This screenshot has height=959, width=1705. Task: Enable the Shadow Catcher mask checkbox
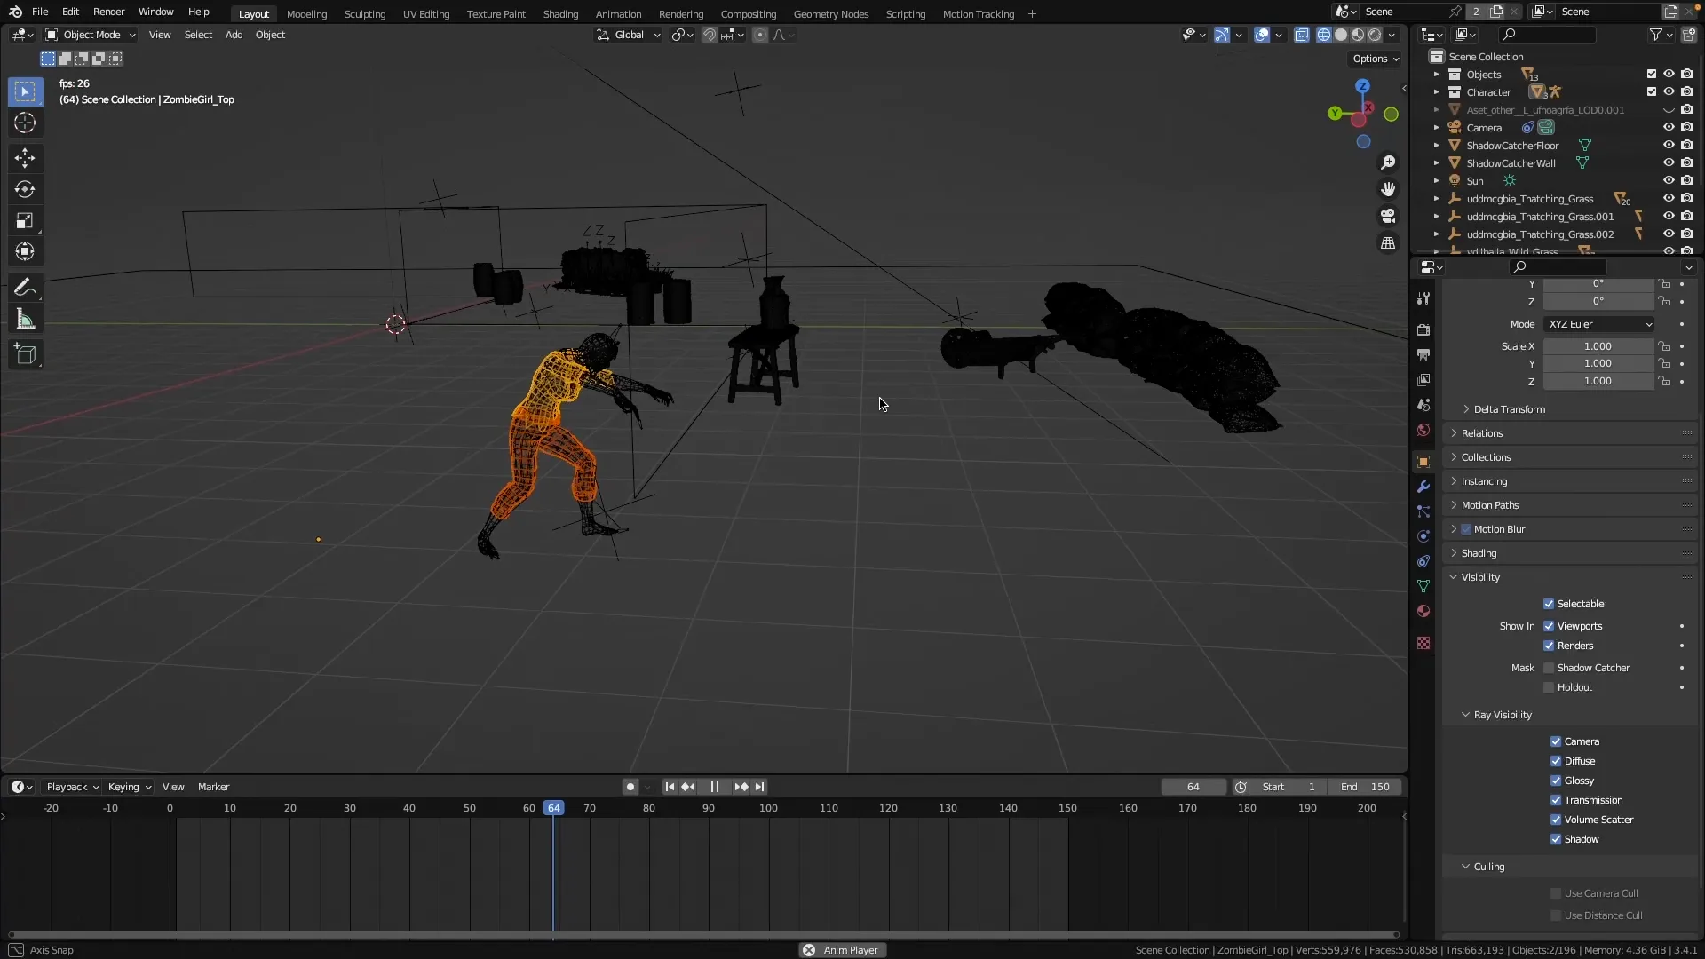click(x=1550, y=668)
